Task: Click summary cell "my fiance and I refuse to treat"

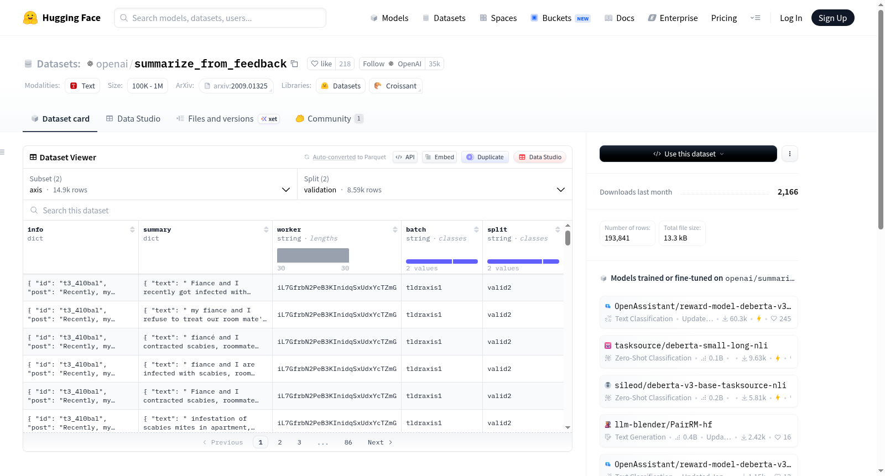Action: pyautogui.click(x=205, y=315)
